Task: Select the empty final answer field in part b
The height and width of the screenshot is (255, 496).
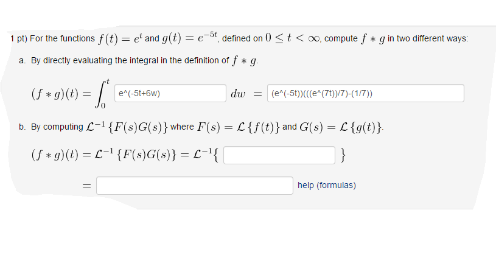Action: (x=195, y=186)
